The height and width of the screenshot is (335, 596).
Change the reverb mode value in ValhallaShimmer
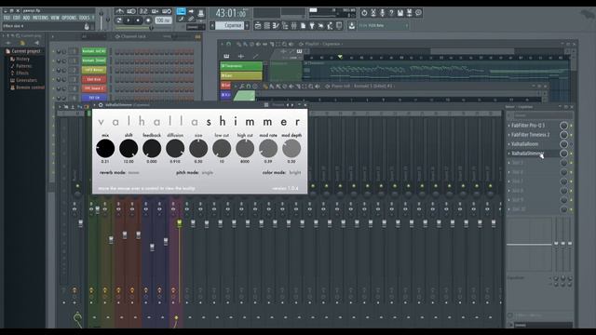[x=133, y=172]
